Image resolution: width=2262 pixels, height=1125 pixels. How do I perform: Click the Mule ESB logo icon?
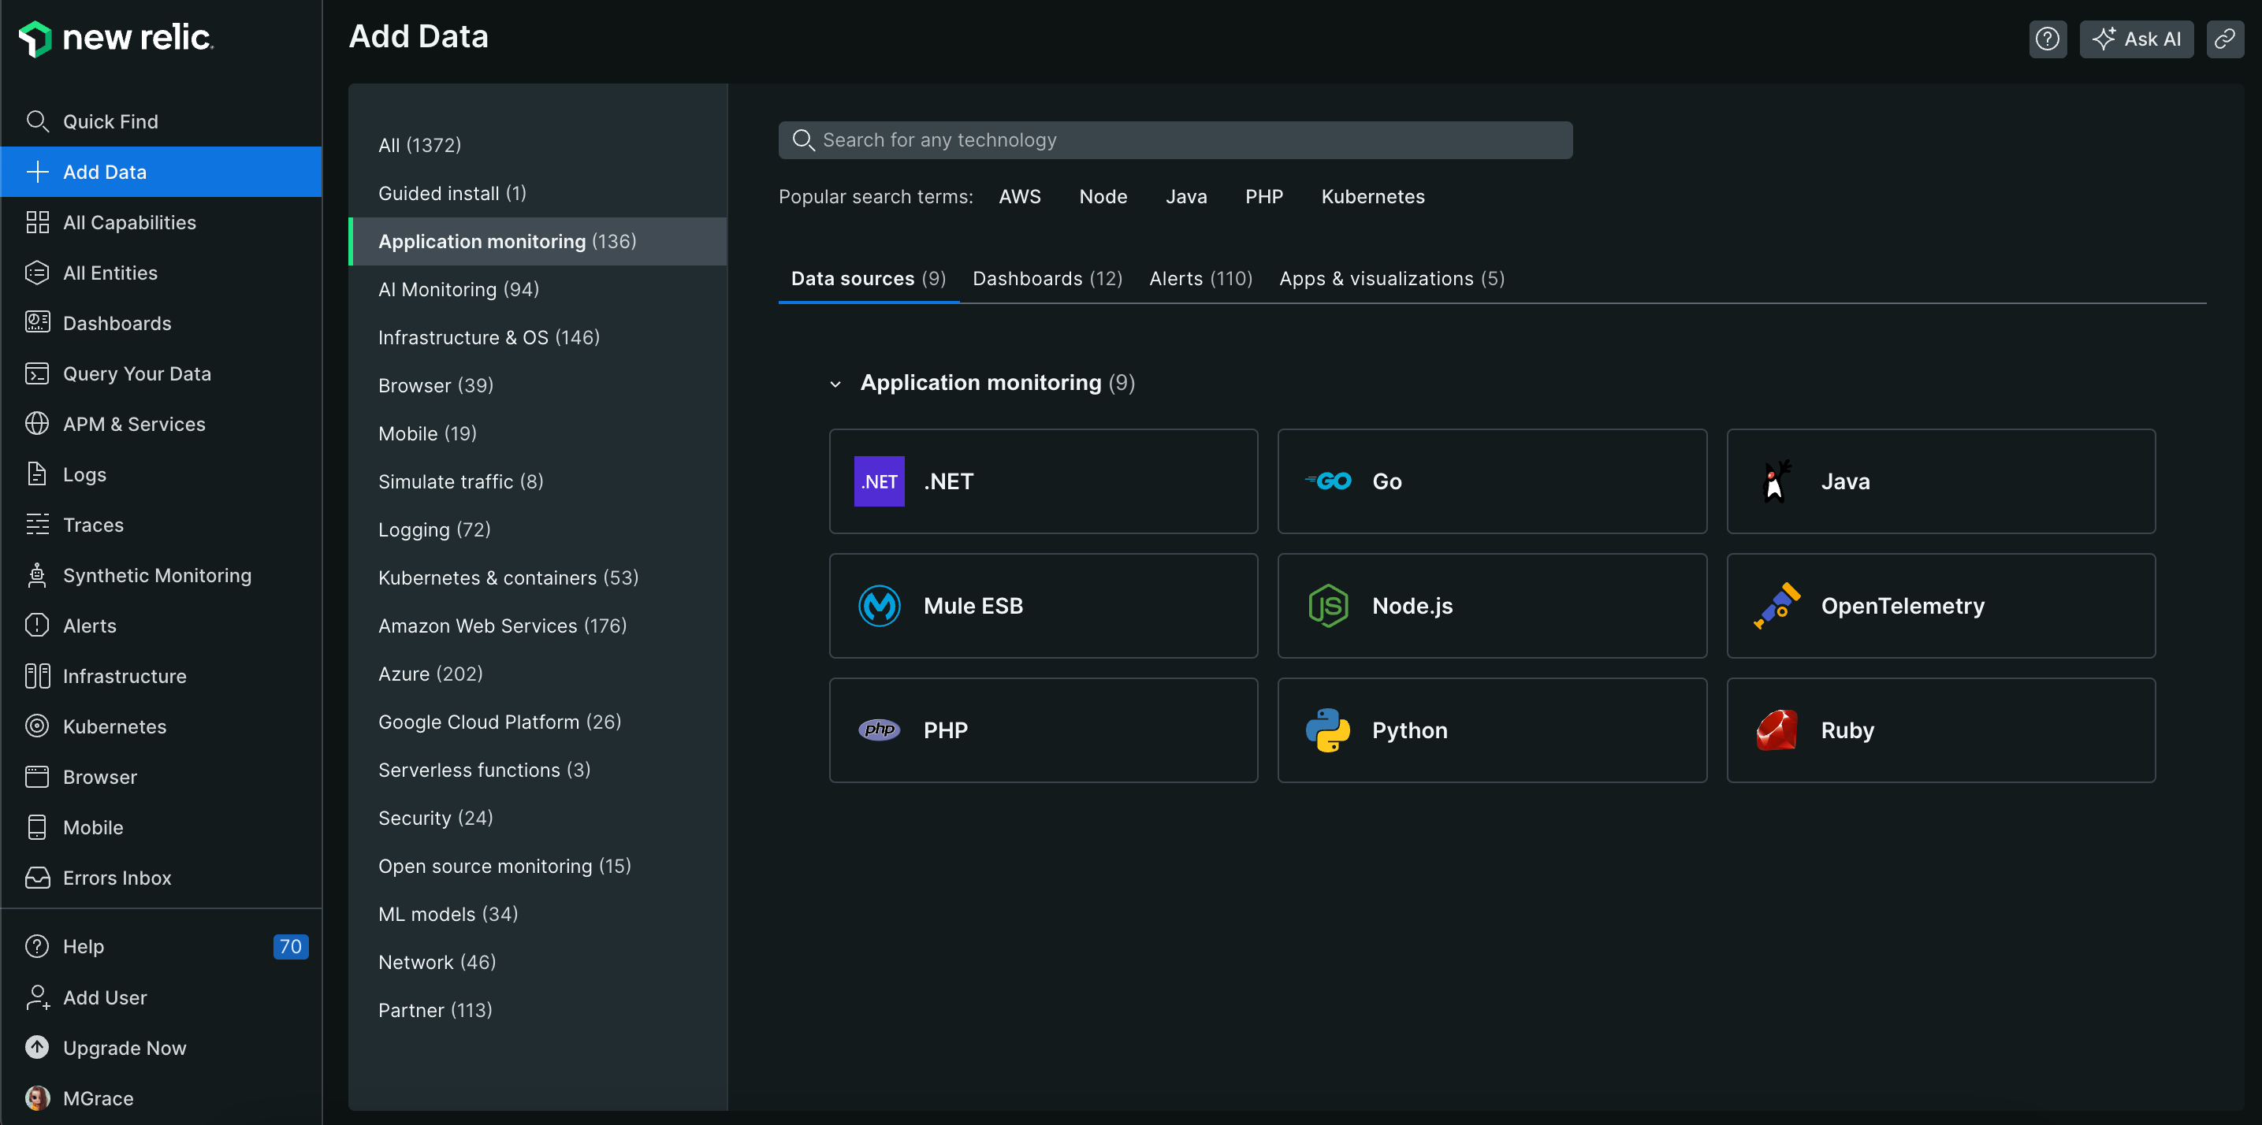tap(879, 607)
